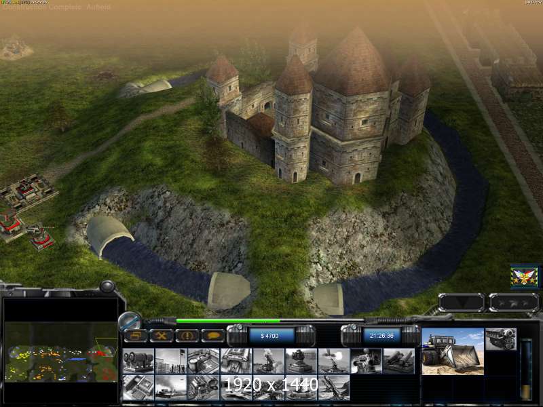Pick the airfield runway build icon
The image size is (543, 407).
pyautogui.click(x=170, y=387)
